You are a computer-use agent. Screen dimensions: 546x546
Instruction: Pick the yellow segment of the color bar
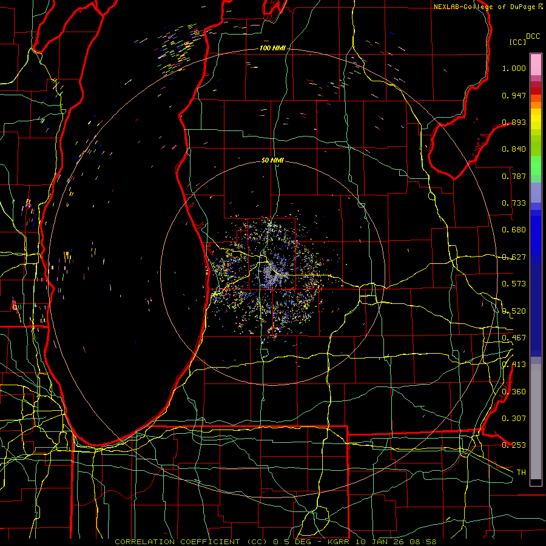click(x=536, y=120)
